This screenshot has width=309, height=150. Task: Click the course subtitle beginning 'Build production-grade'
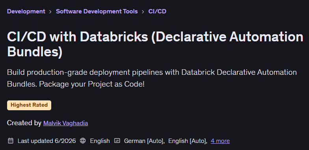point(152,78)
